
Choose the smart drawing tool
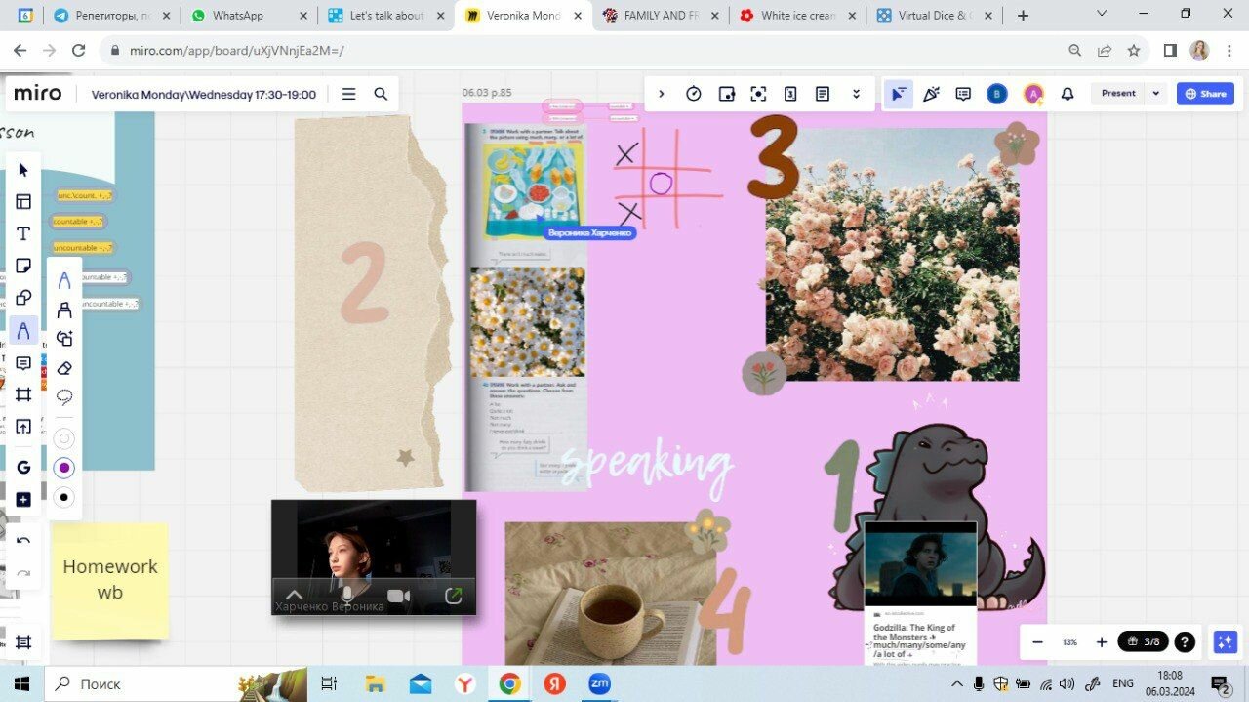click(64, 339)
